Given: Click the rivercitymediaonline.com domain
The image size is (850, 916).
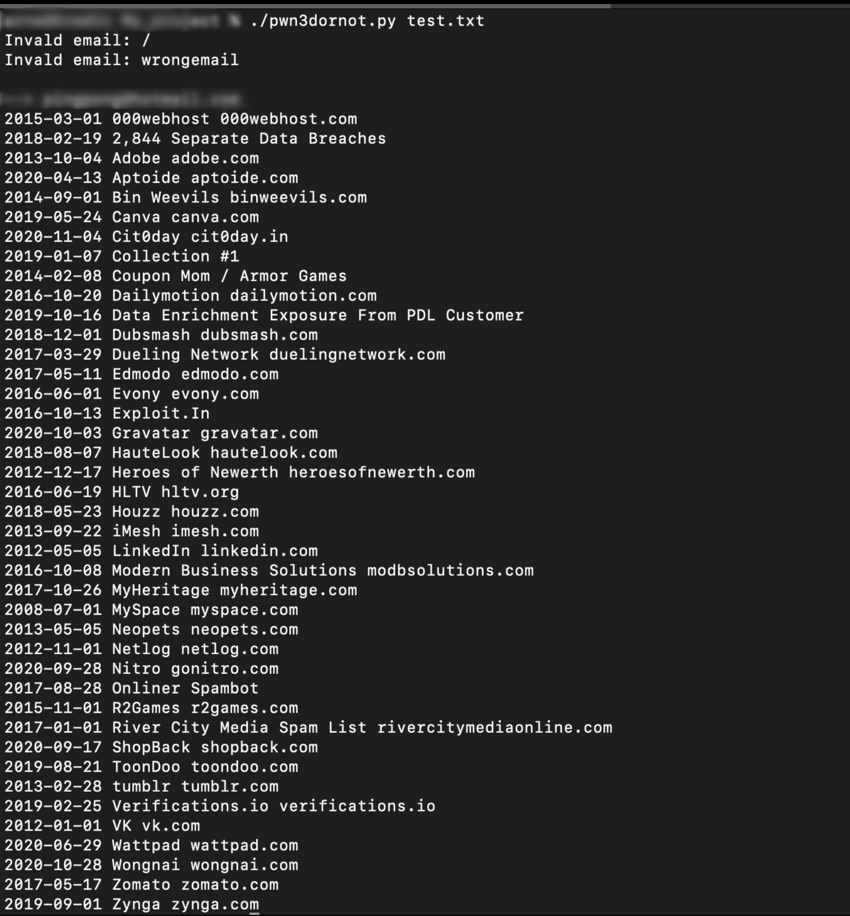Looking at the screenshot, I should (x=494, y=727).
